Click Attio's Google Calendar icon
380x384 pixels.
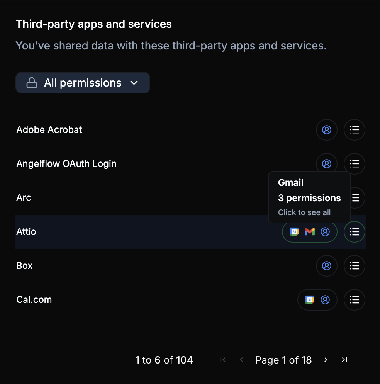[x=294, y=232]
